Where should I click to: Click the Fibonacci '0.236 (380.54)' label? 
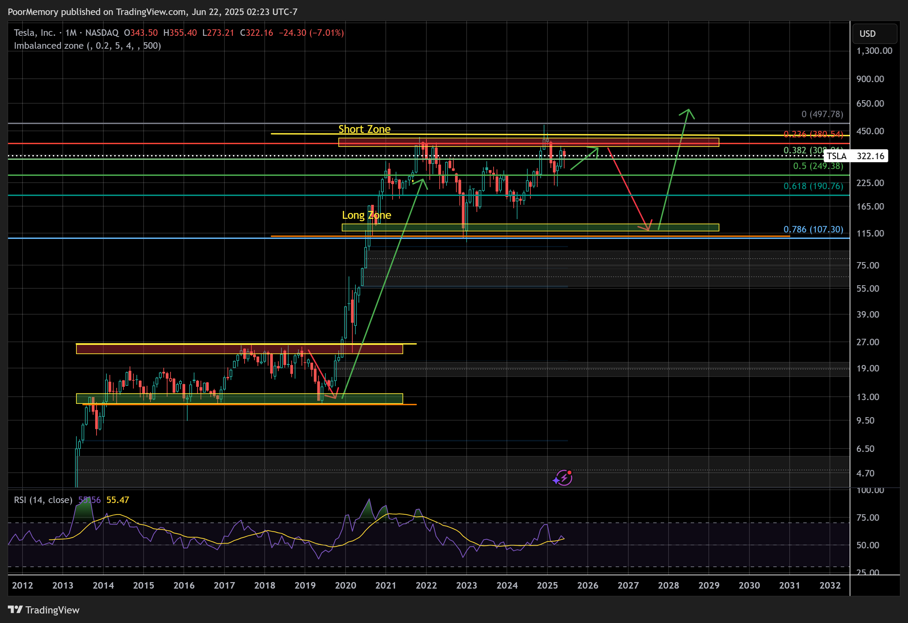pos(813,134)
